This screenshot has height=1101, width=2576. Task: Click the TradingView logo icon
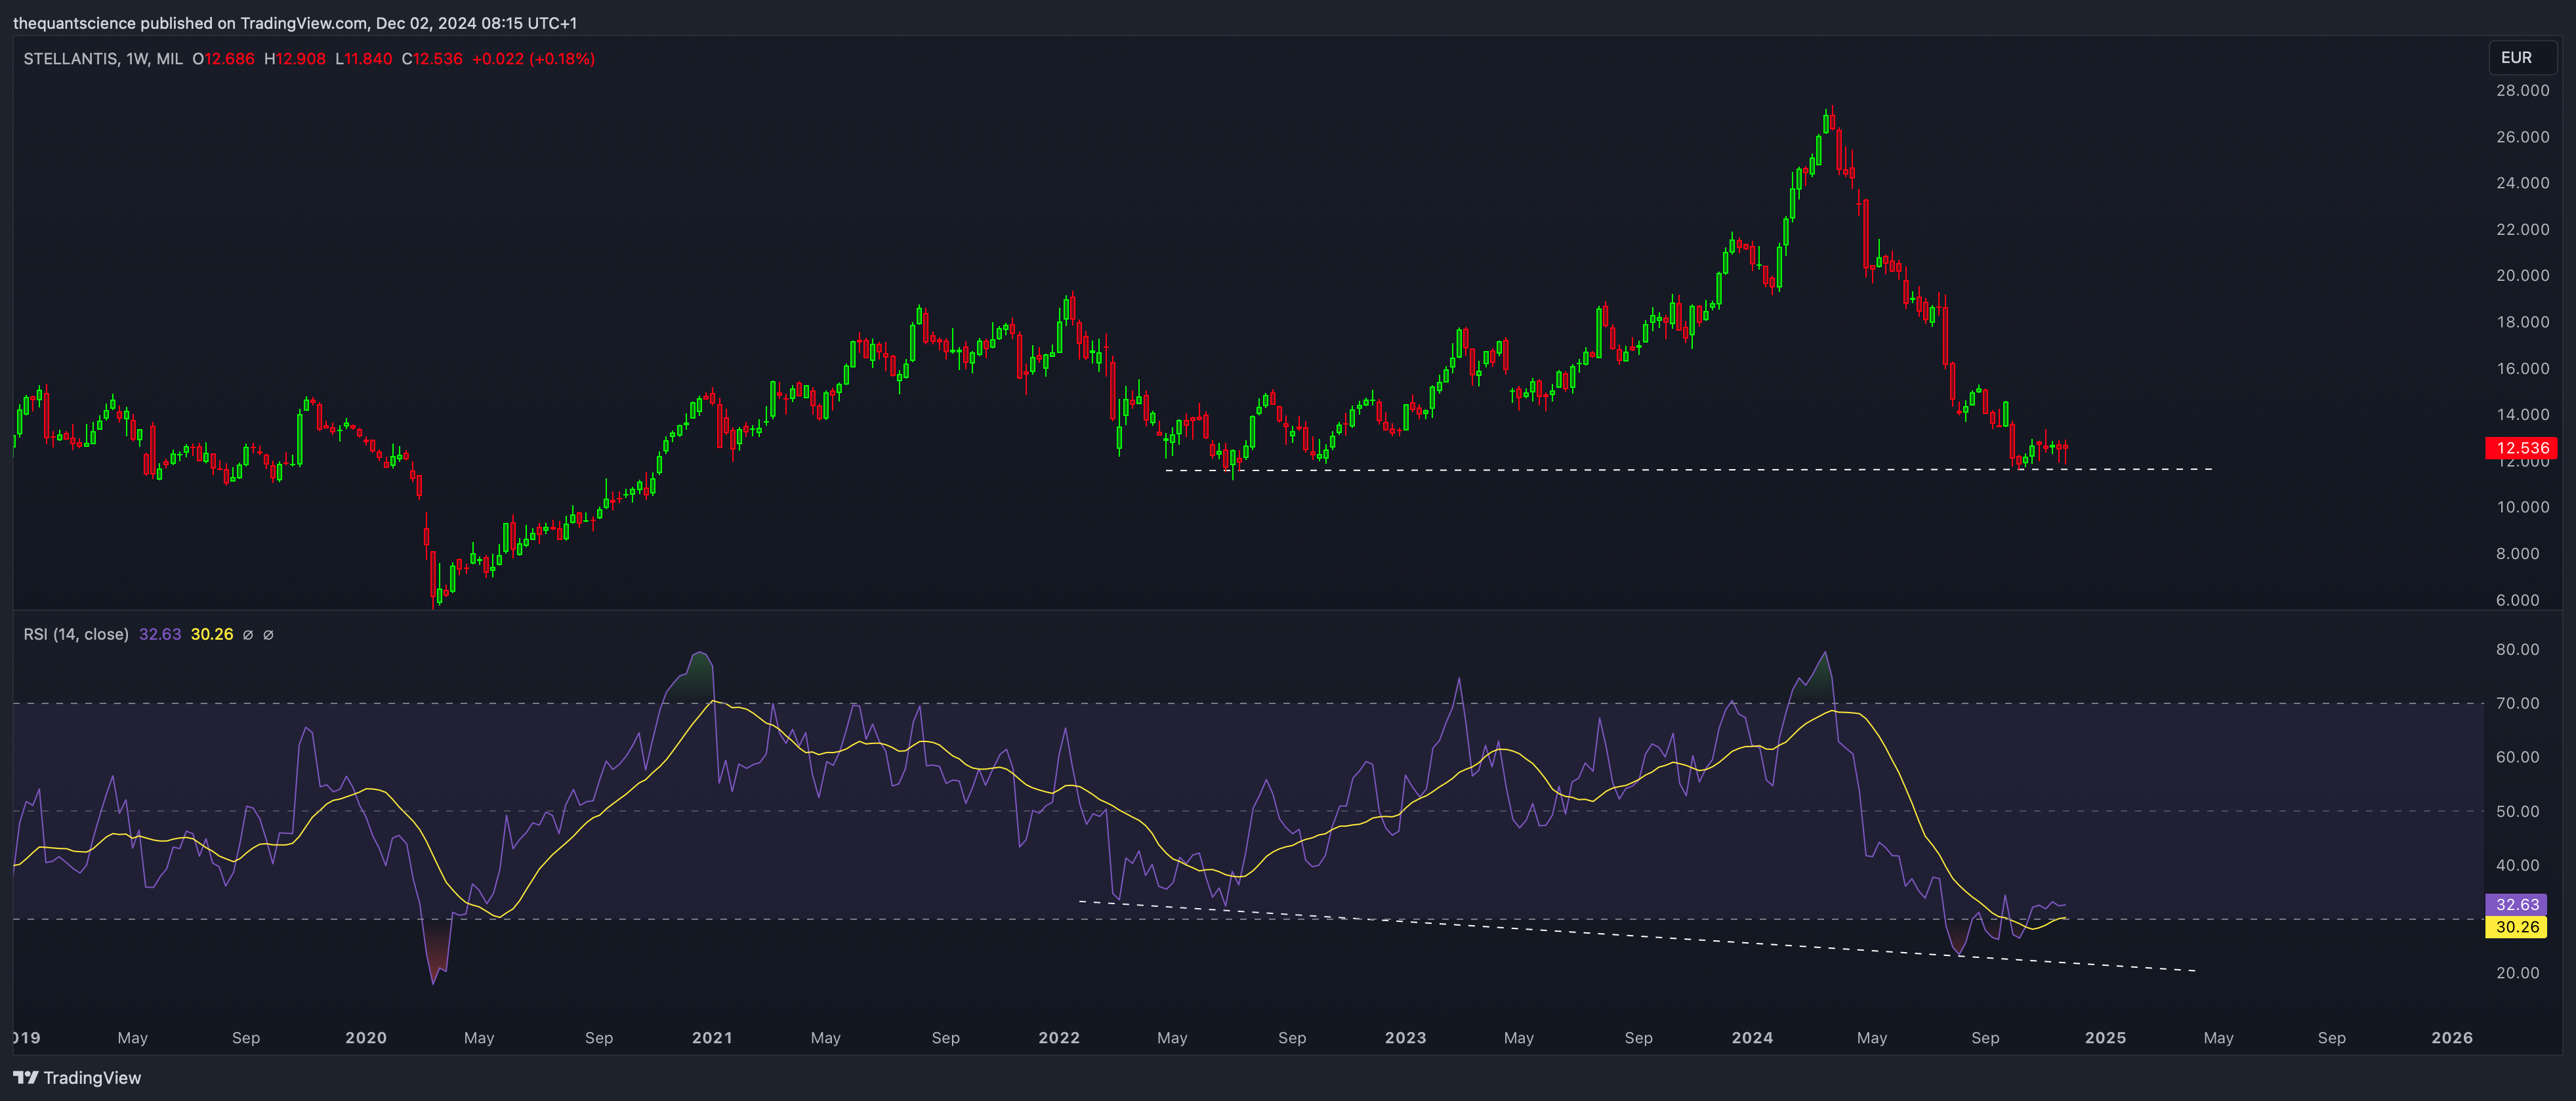point(25,1078)
